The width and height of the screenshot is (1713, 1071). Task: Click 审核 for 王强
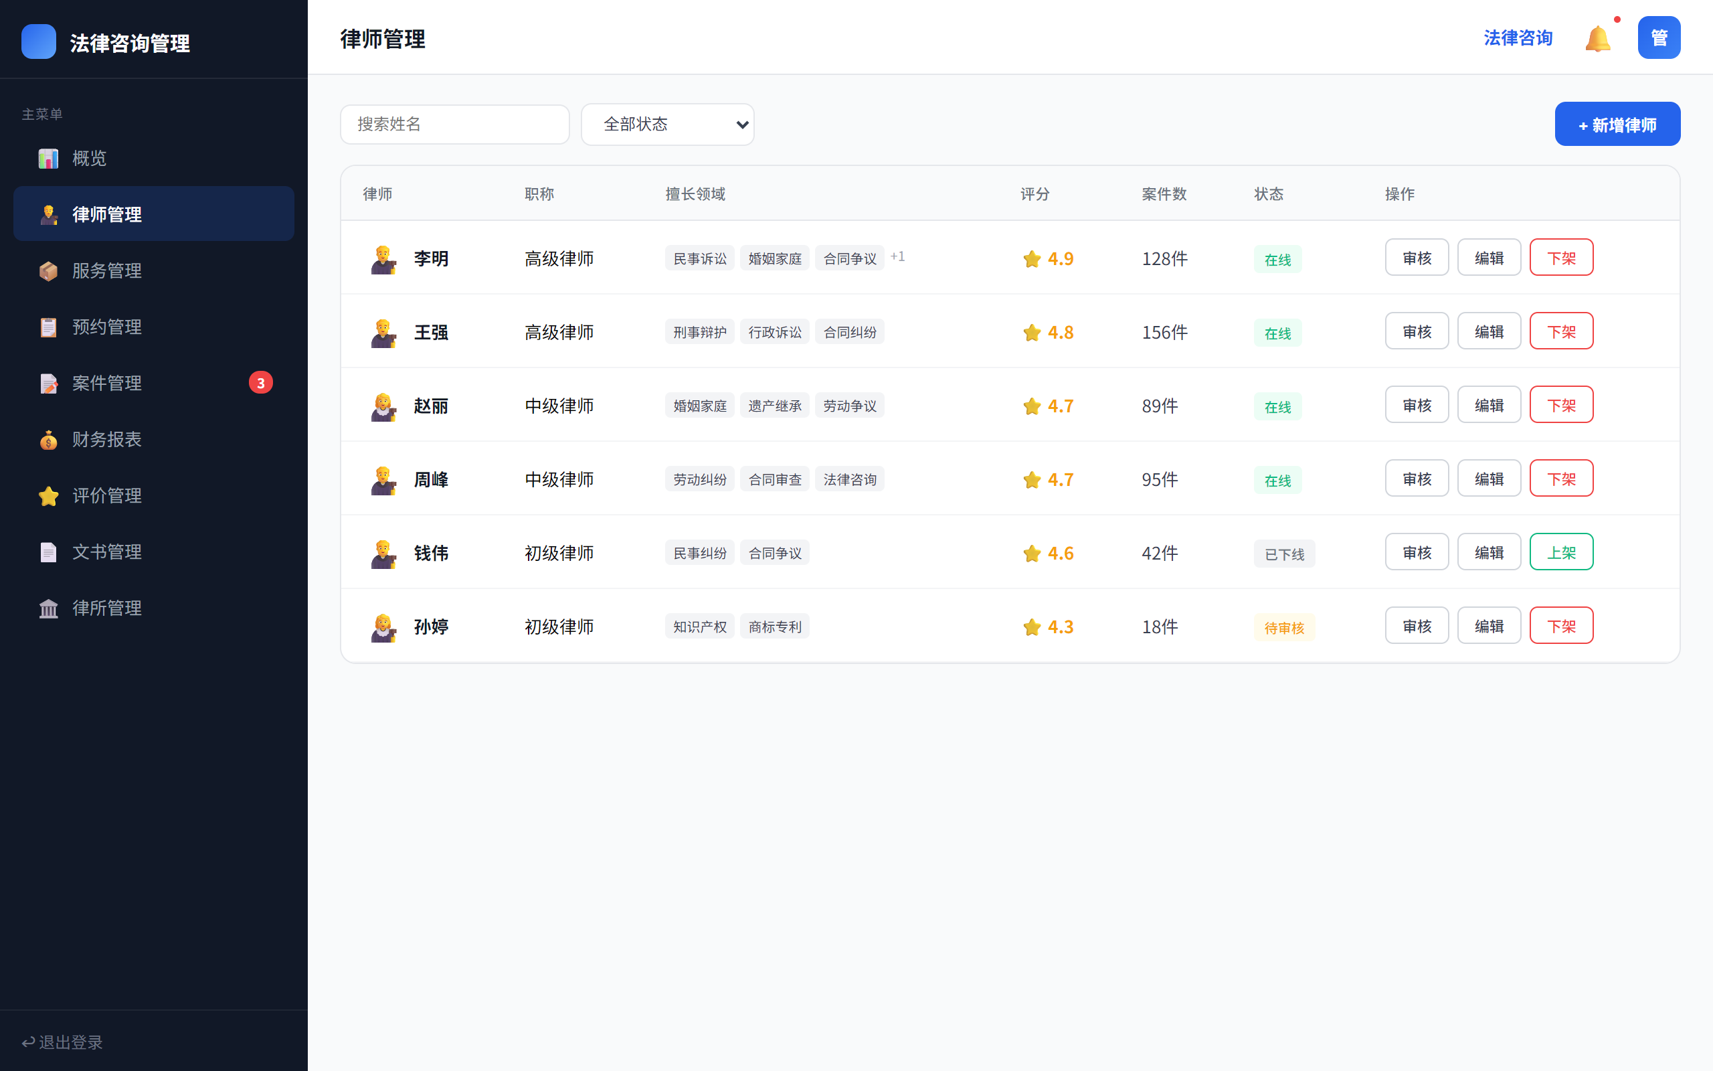tap(1417, 331)
